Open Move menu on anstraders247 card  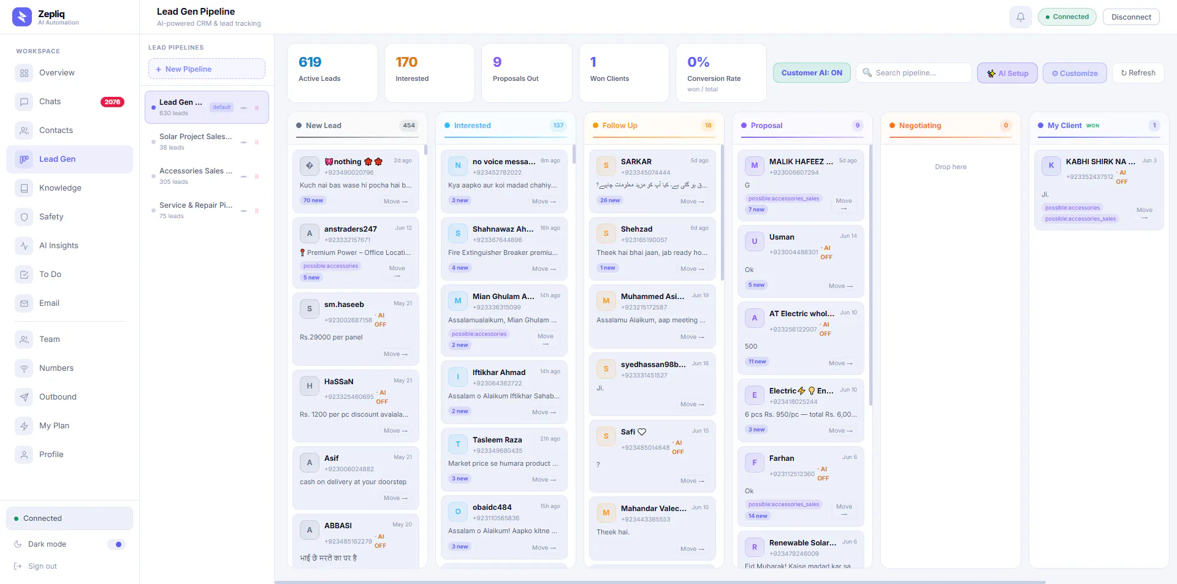[397, 271]
